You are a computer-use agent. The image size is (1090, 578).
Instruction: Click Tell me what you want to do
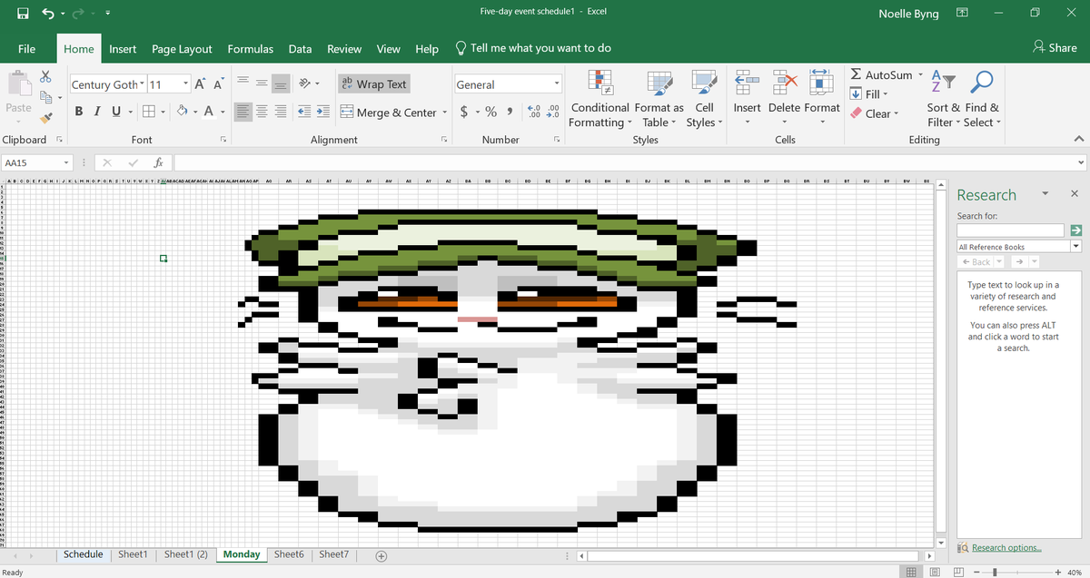click(533, 48)
